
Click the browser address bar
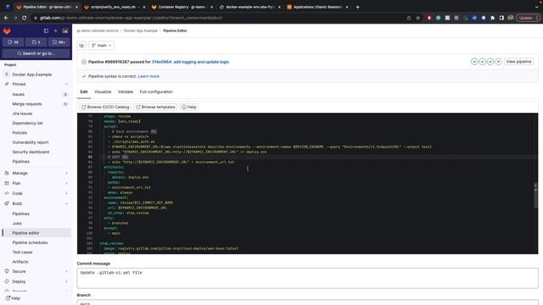click(221, 18)
